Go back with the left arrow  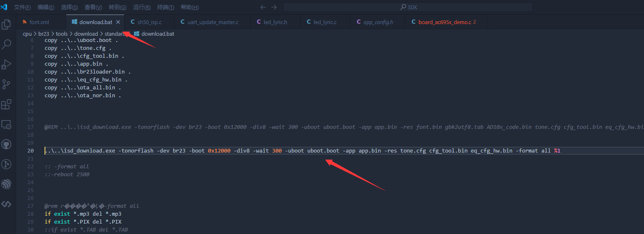point(263,7)
